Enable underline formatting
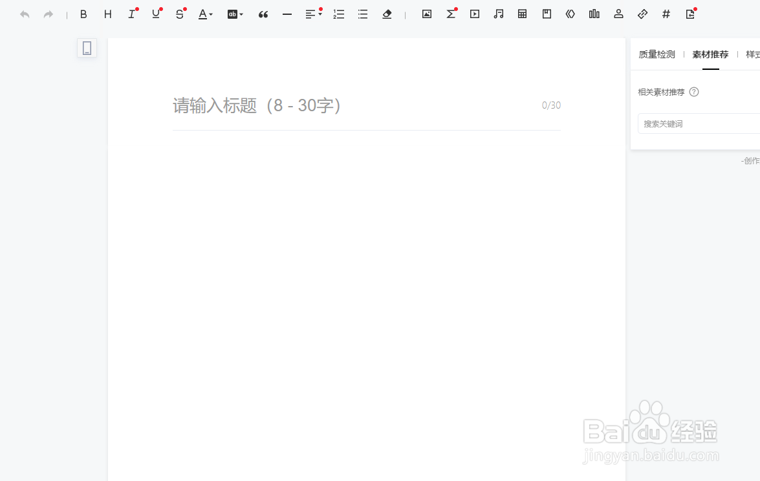This screenshot has height=481, width=760. tap(156, 14)
